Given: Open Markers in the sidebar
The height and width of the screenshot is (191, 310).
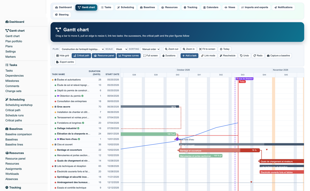Looking at the screenshot, I should tap(11, 57).
